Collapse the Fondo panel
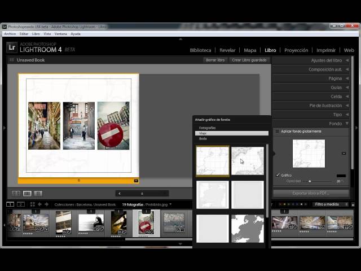This screenshot has height=271, width=361. (311, 124)
